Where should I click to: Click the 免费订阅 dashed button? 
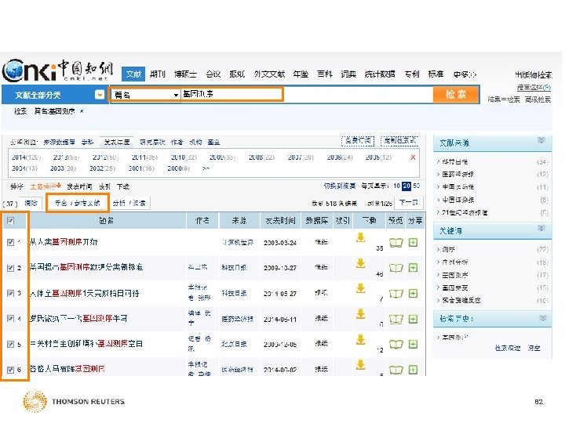pyautogui.click(x=358, y=141)
